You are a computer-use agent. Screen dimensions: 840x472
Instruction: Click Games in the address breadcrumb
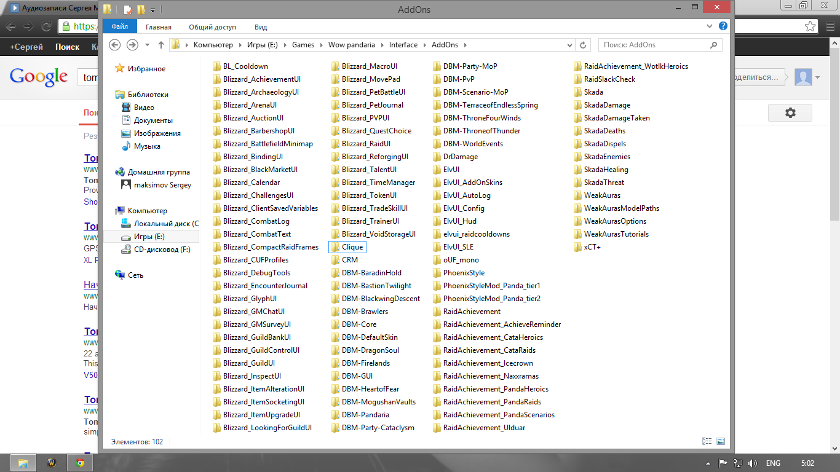pos(303,45)
